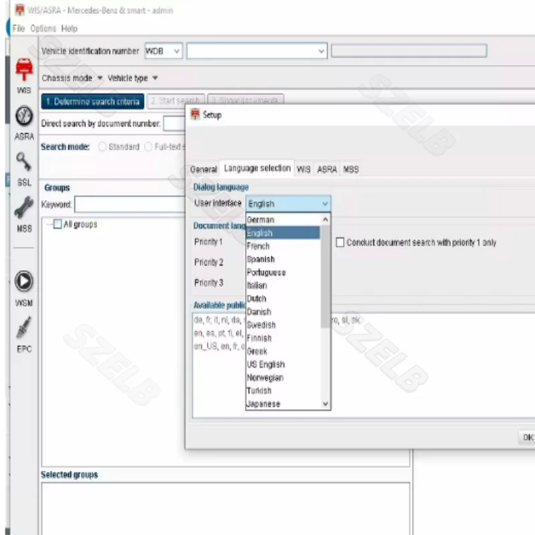Switch to the ASRA tab in Setup
Viewport: 535px width, 535px height.
[327, 169]
